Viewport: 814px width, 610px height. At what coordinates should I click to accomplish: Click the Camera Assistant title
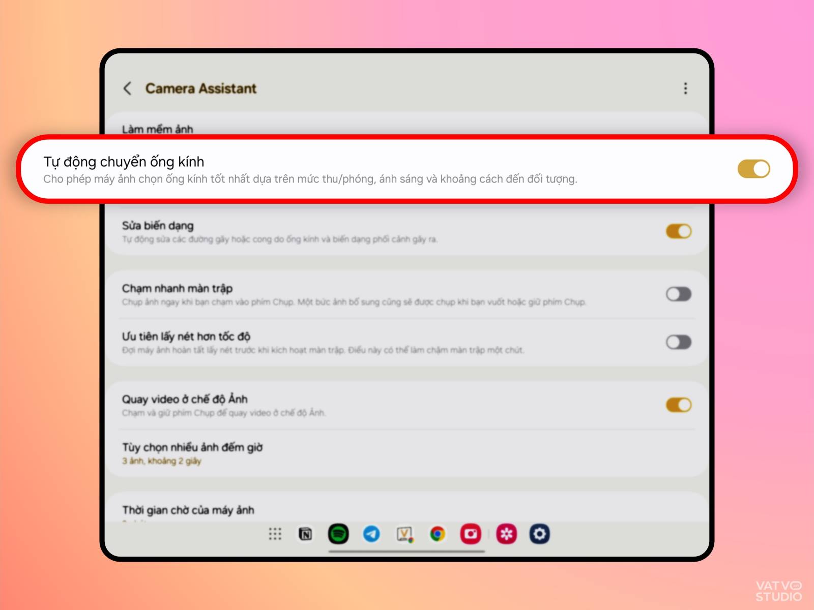click(201, 88)
